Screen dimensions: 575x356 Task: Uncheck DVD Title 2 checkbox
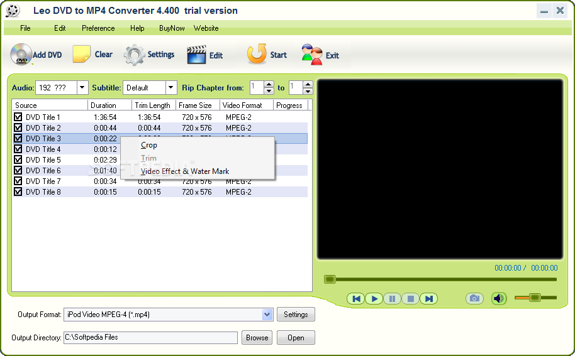(x=18, y=127)
